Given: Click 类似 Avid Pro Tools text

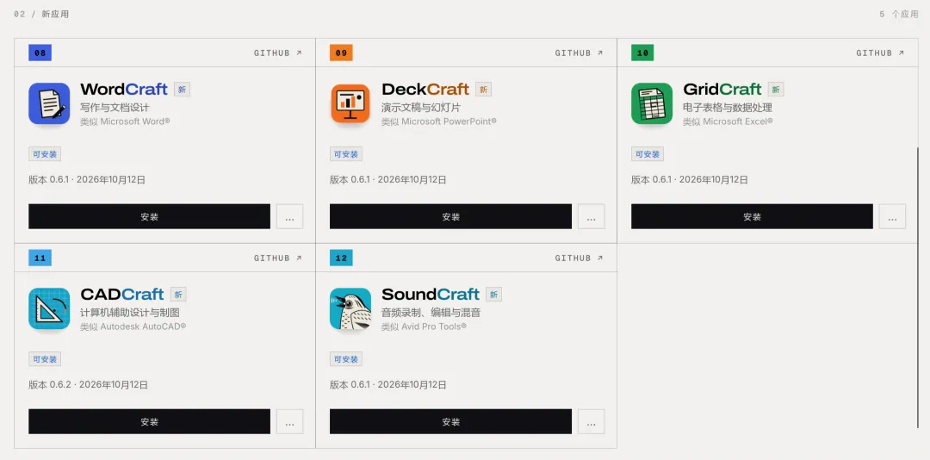Looking at the screenshot, I should (424, 326).
